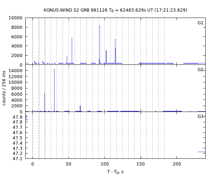Click the x-axis tick label 50
Screen dimensions: 211x176
69,164
